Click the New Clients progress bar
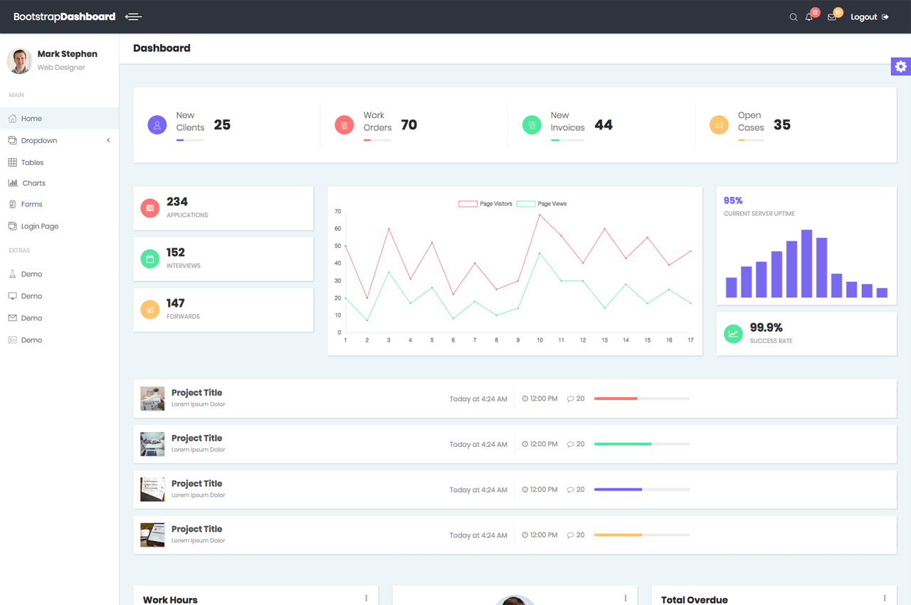 tap(191, 140)
